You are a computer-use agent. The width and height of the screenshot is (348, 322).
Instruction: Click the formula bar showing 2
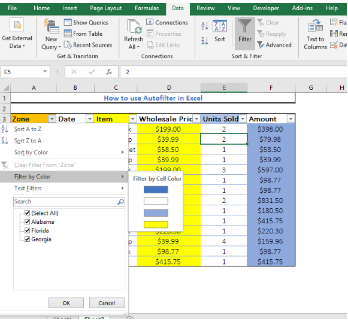tap(234, 72)
